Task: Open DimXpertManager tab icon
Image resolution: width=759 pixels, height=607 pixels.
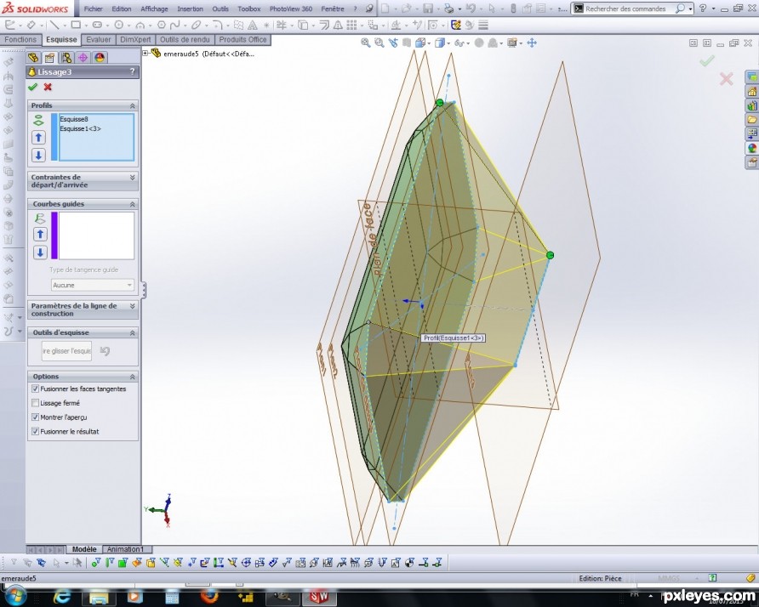Action: [x=83, y=58]
